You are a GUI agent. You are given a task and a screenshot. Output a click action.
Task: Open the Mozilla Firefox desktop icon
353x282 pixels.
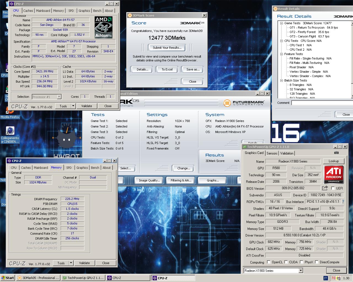click(x=10, y=113)
